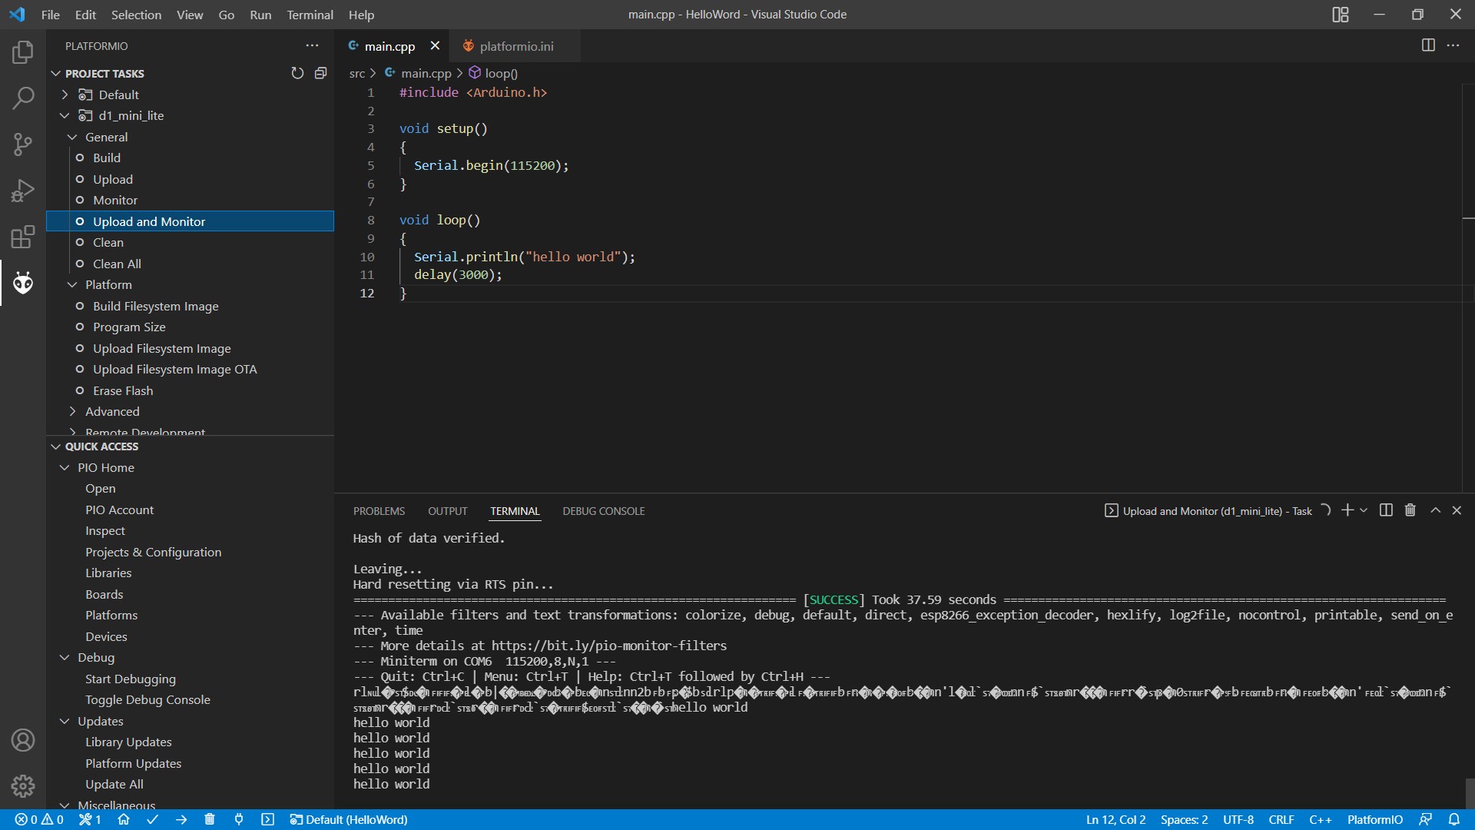Open the Extensions view
Screen dimensions: 1475x830
[23, 236]
